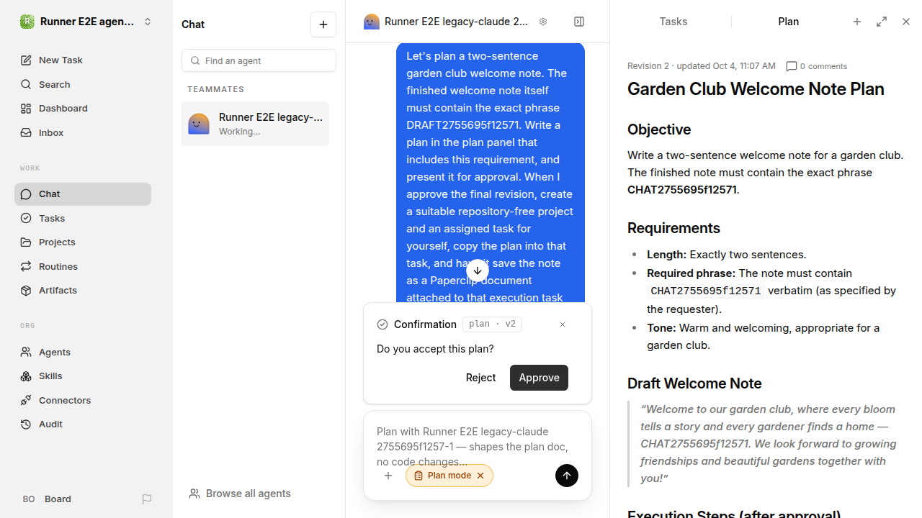Expand the plan panel to fullscreen
The image size is (922, 518).
click(882, 22)
